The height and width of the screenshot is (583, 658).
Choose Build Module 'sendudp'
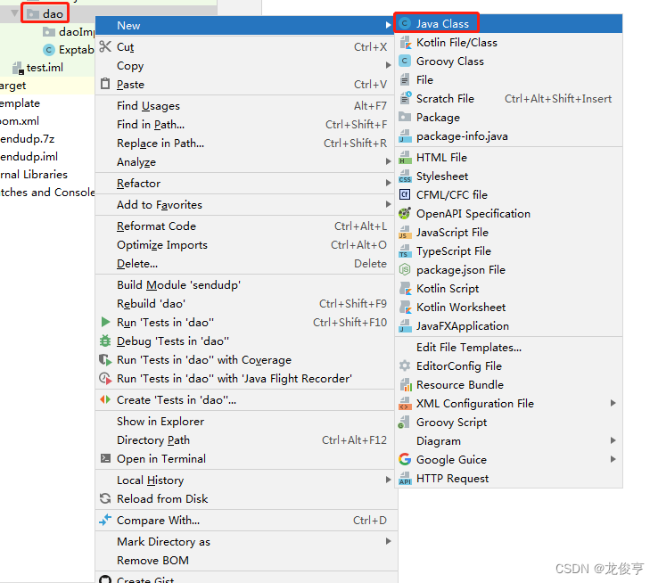[246, 284]
